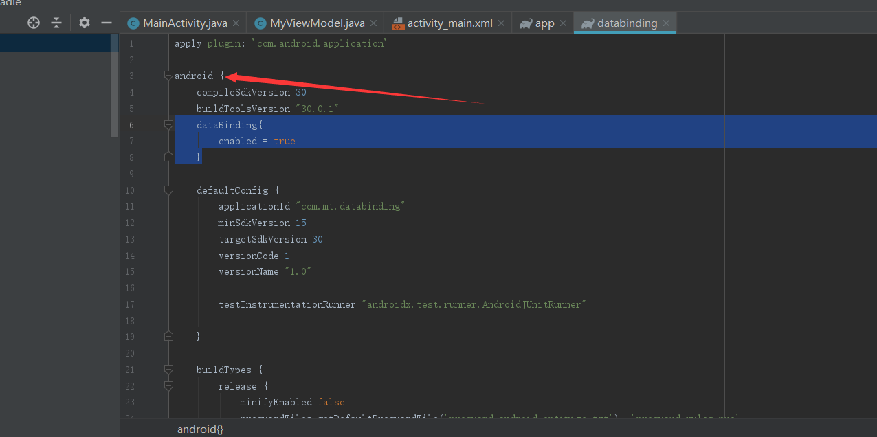The width and height of the screenshot is (877, 437).
Task: Click the app tab gradle elephant icon
Action: pyautogui.click(x=526, y=23)
